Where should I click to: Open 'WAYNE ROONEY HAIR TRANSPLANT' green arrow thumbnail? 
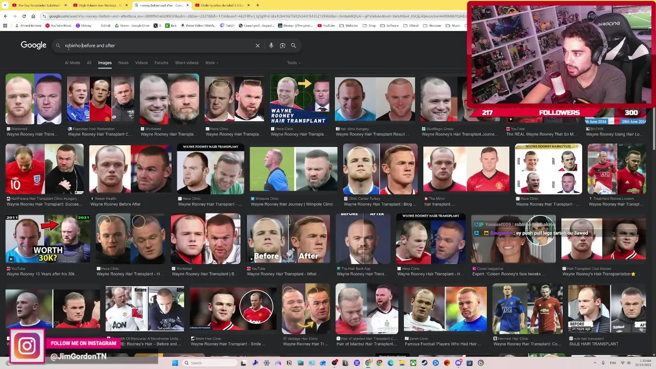(300, 100)
